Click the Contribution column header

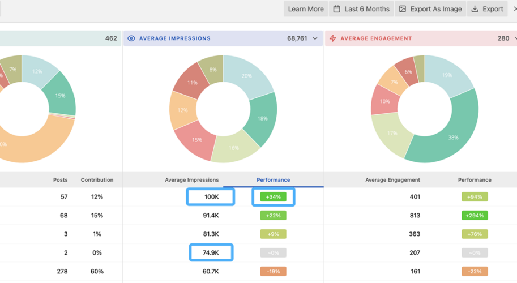pyautogui.click(x=97, y=180)
